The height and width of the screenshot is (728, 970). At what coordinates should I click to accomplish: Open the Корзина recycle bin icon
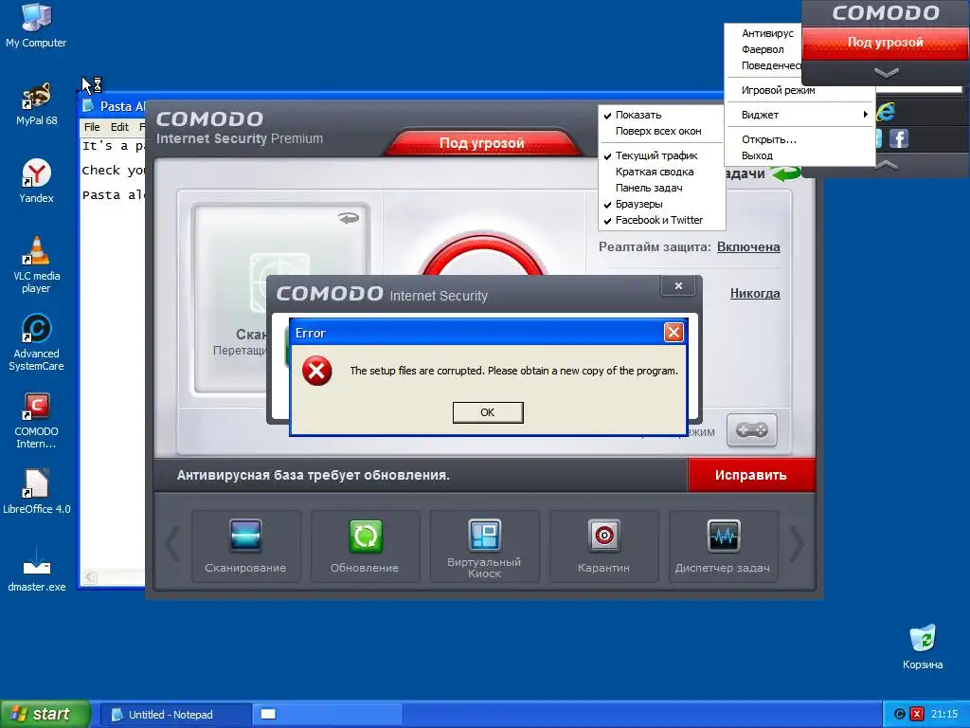tap(923, 647)
